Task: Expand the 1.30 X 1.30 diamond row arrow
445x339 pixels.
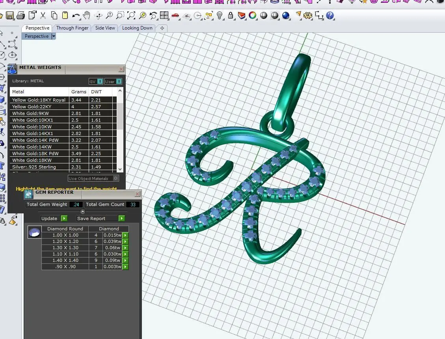Action: click(125, 248)
